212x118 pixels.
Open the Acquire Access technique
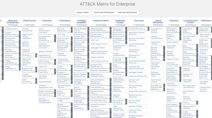tap(11, 29)
